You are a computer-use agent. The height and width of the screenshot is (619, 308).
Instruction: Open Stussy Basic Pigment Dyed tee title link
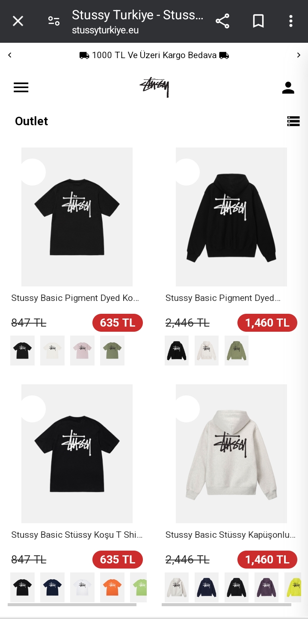pyautogui.click(x=75, y=298)
